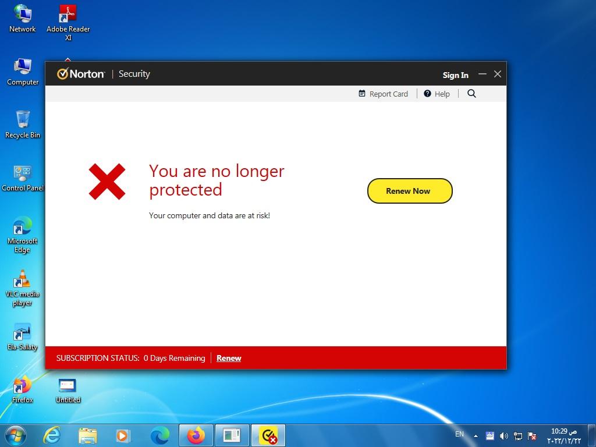Viewport: 596px width, 447px height.
Task: Switch to the taskbar window next to Firefox
Action: click(x=232, y=435)
